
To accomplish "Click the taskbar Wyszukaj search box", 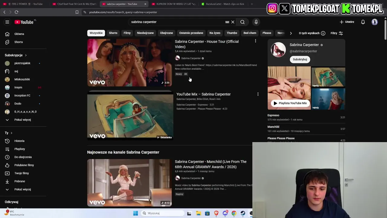I will (163, 213).
